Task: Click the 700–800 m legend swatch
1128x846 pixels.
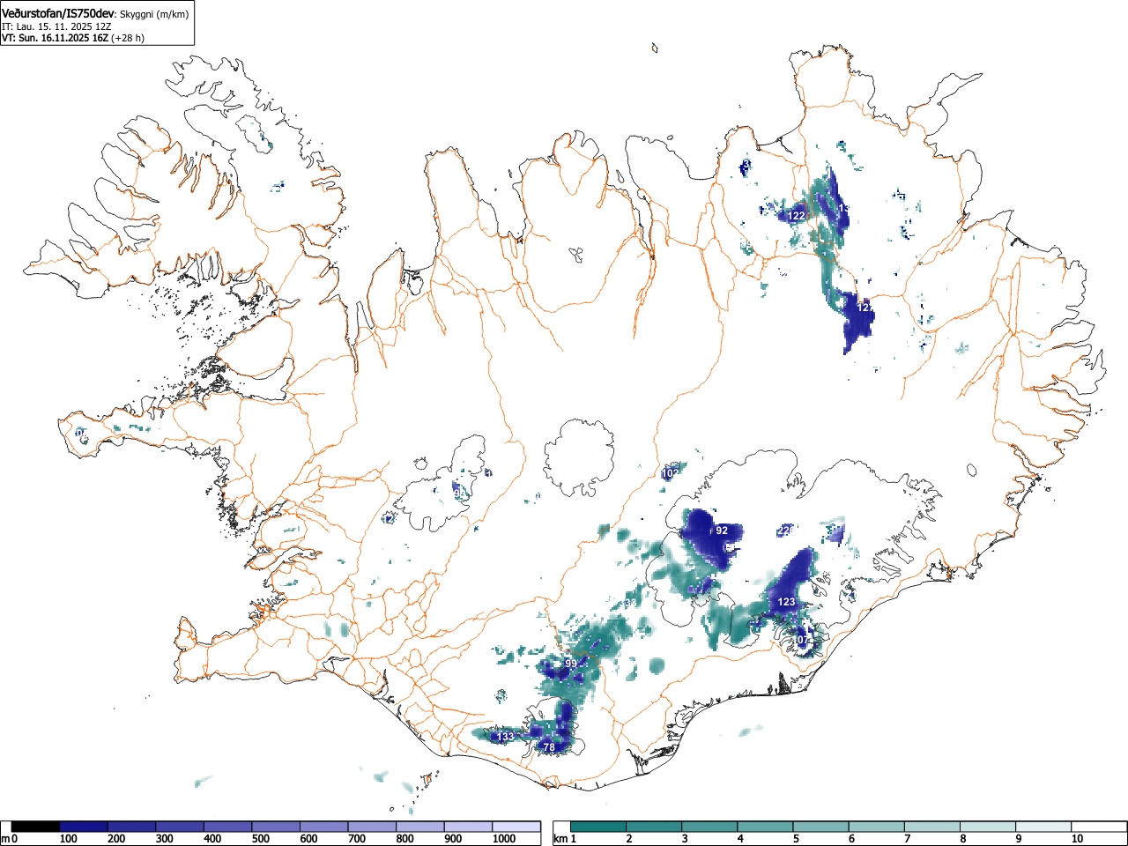Action: click(x=372, y=827)
